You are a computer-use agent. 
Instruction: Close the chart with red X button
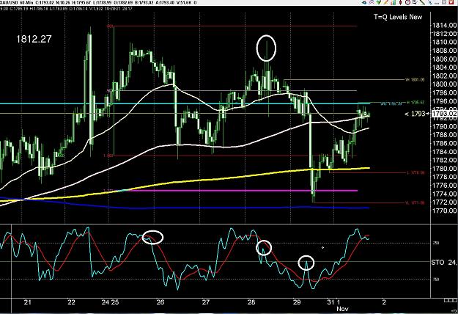pyautogui.click(x=451, y=2)
